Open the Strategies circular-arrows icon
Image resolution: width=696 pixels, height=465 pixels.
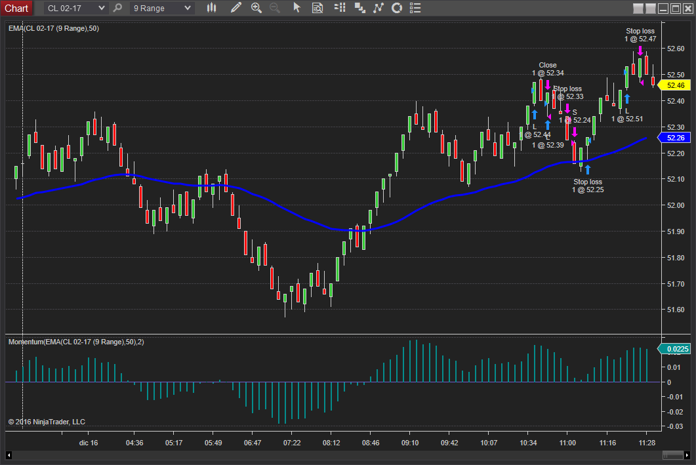tap(397, 8)
